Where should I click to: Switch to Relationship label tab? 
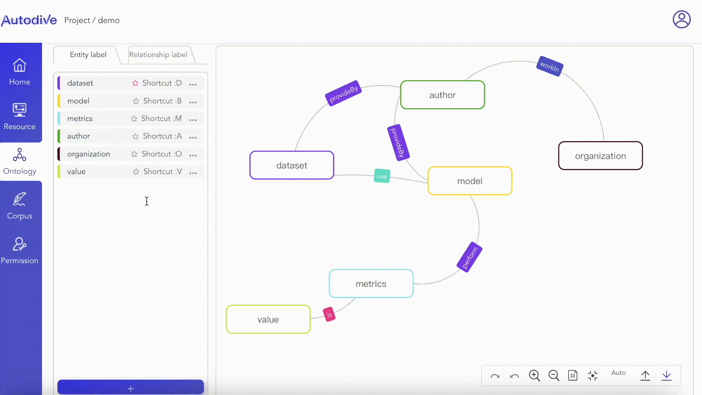click(158, 54)
